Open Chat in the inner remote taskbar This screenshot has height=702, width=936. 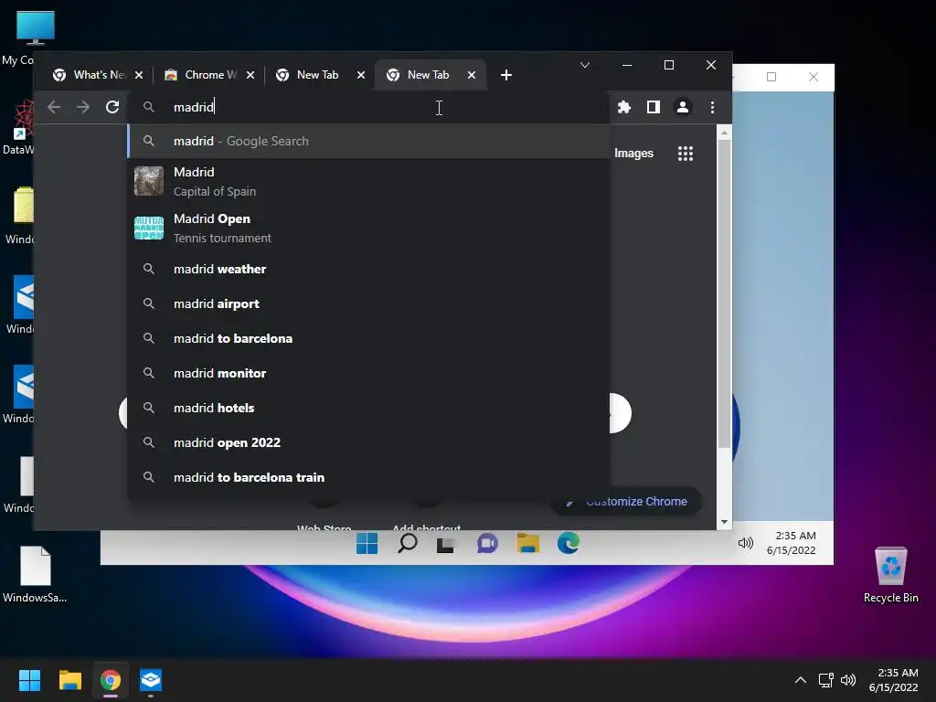[x=487, y=543]
